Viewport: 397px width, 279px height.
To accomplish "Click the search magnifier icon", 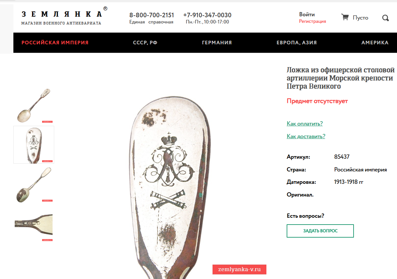I will point(385,18).
